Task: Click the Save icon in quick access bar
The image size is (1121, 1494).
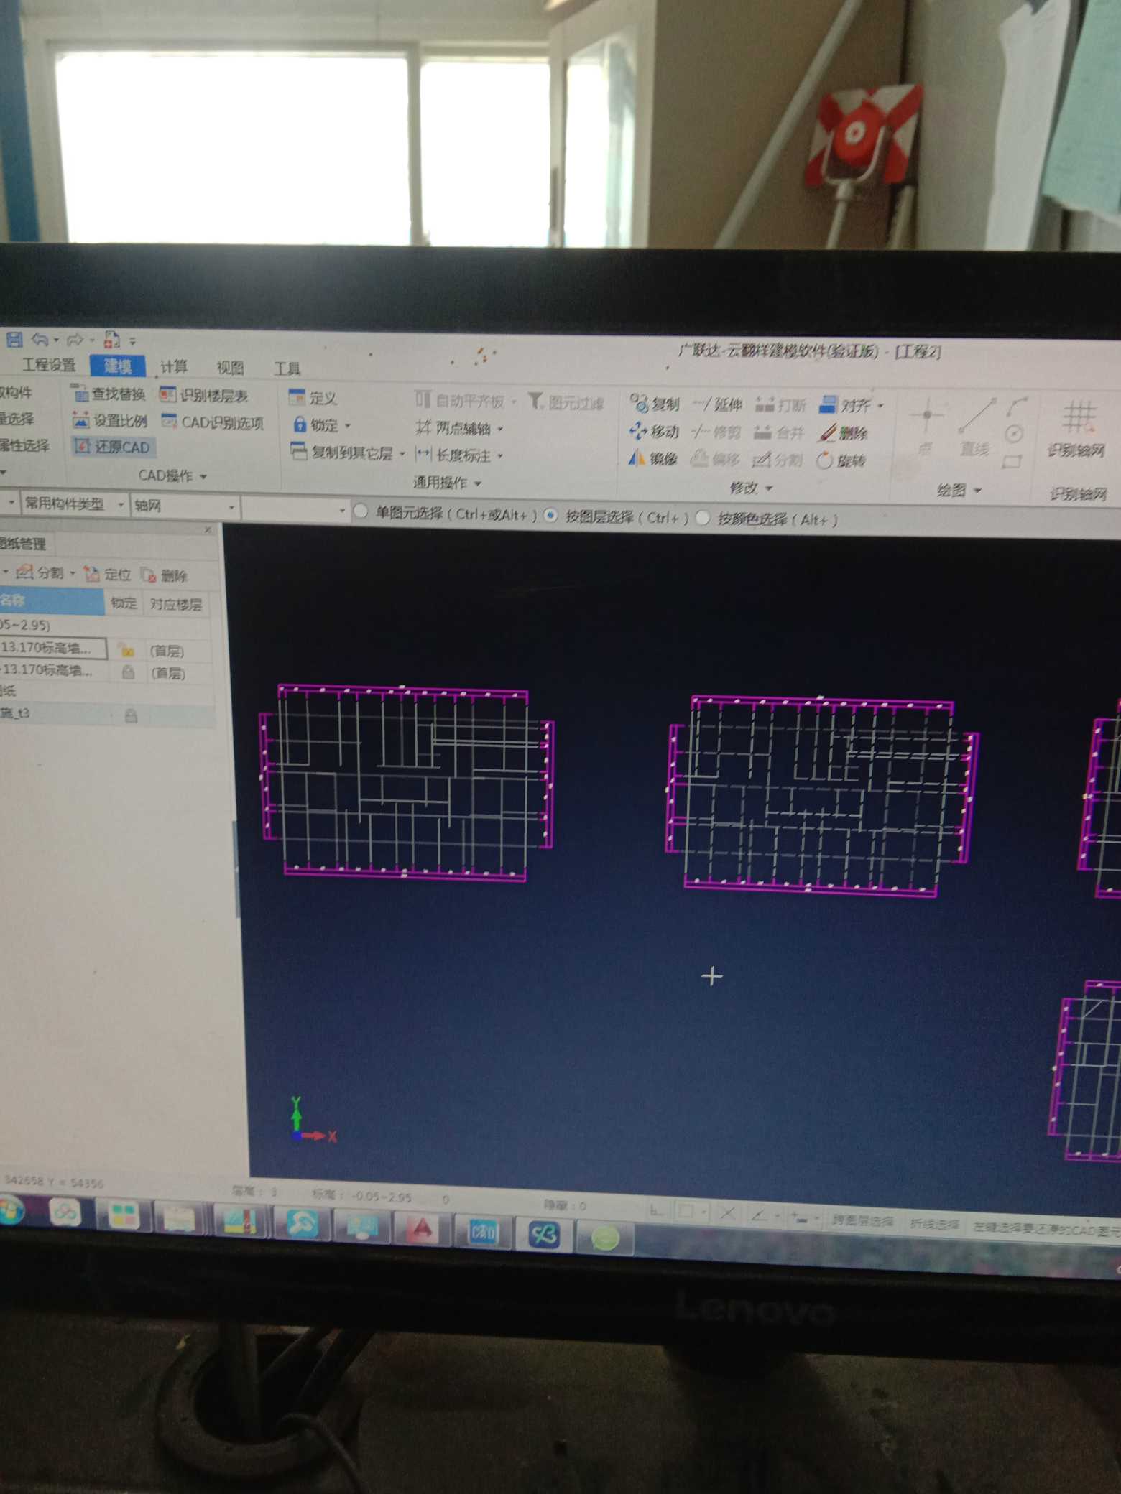Action: 13,338
